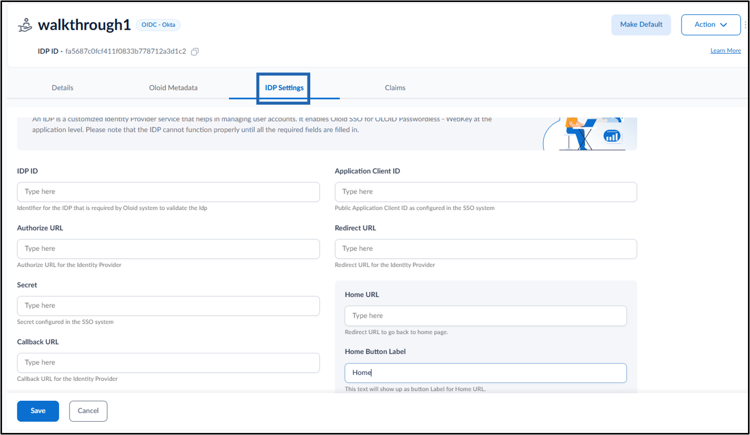Click the Home URL input field

point(486,316)
